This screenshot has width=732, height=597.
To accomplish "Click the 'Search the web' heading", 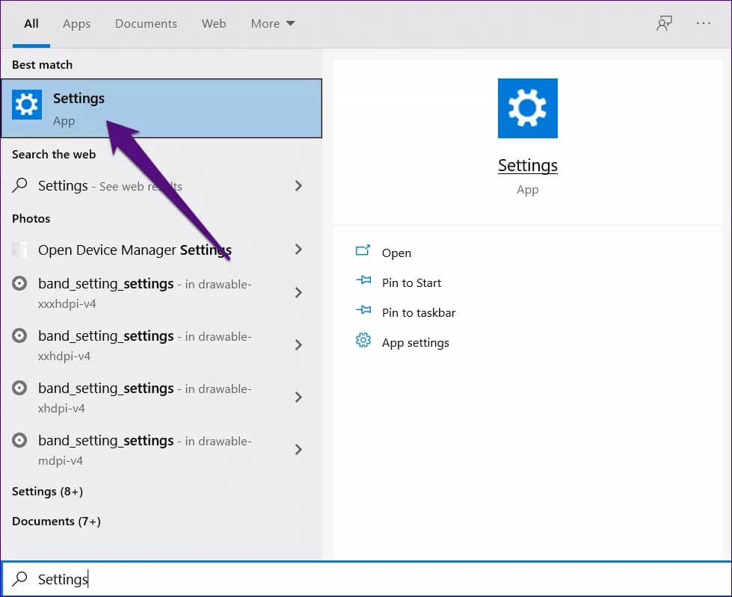I will 54,154.
